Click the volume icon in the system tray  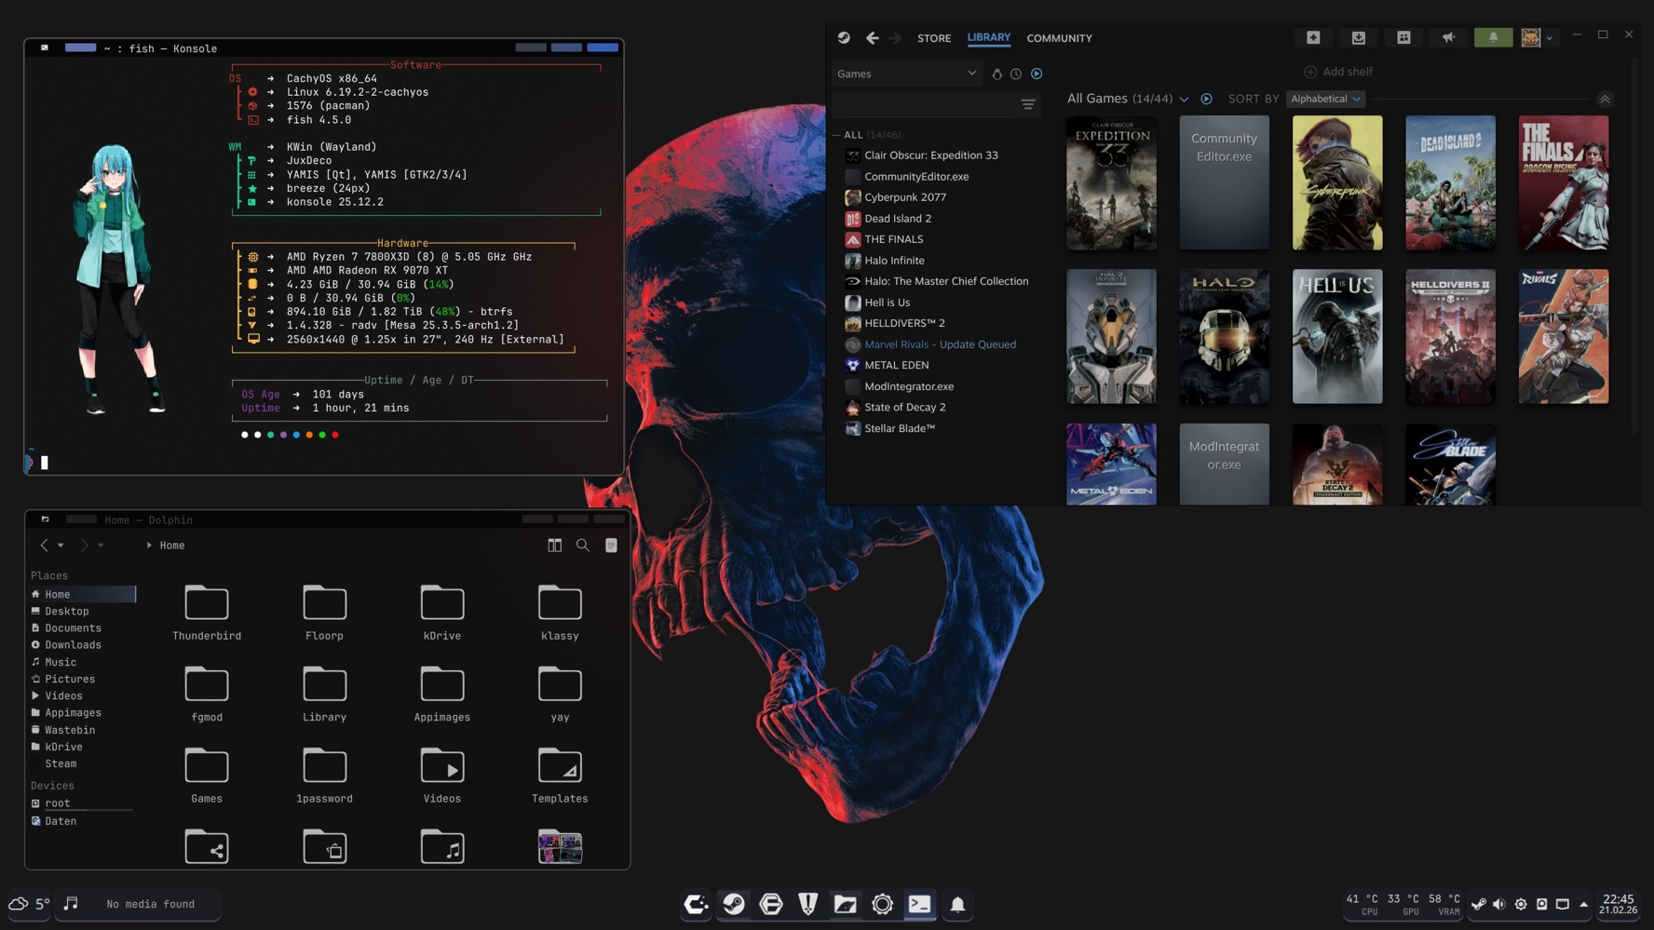[1498, 904]
